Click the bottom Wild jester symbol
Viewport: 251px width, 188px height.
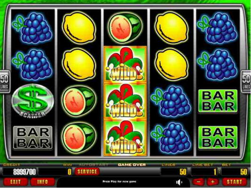coord(125,138)
